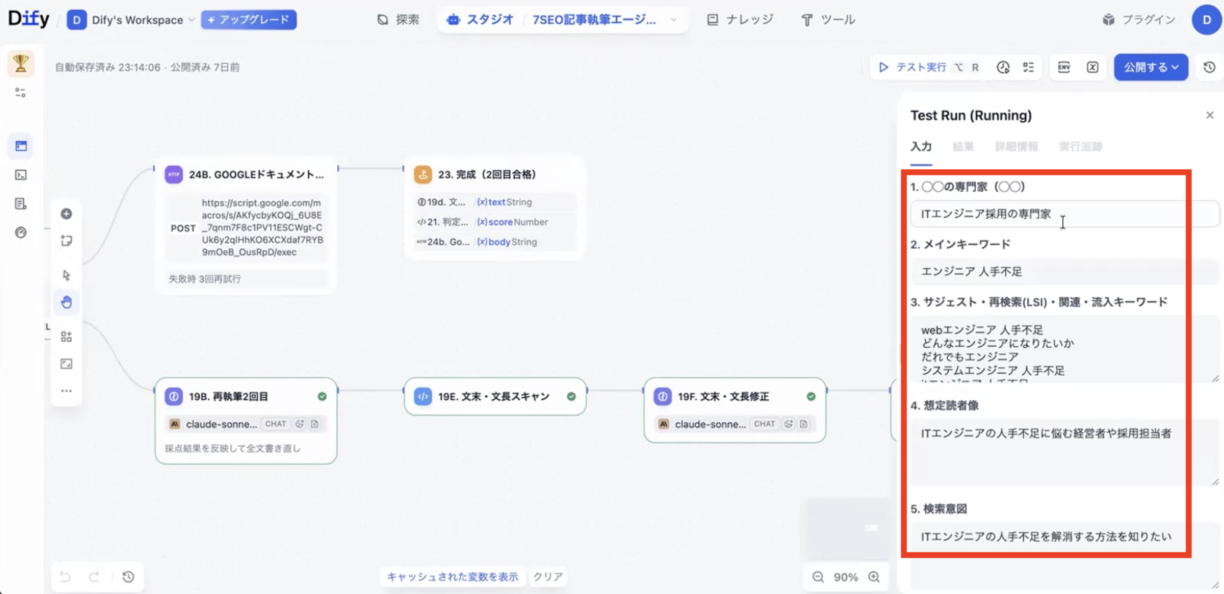Click the undo arrow icon
The height and width of the screenshot is (594, 1224).
(x=65, y=577)
